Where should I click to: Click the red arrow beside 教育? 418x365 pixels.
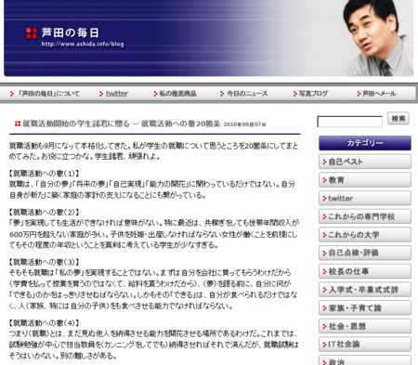pos(324,180)
